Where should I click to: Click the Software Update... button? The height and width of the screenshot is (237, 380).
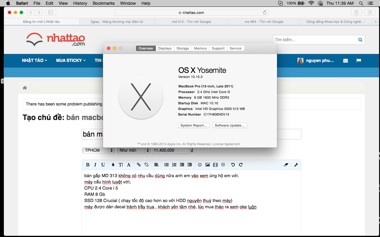click(230, 125)
